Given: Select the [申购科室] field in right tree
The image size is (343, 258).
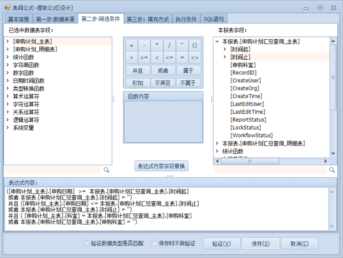Looking at the screenshot, I should coord(243,65).
